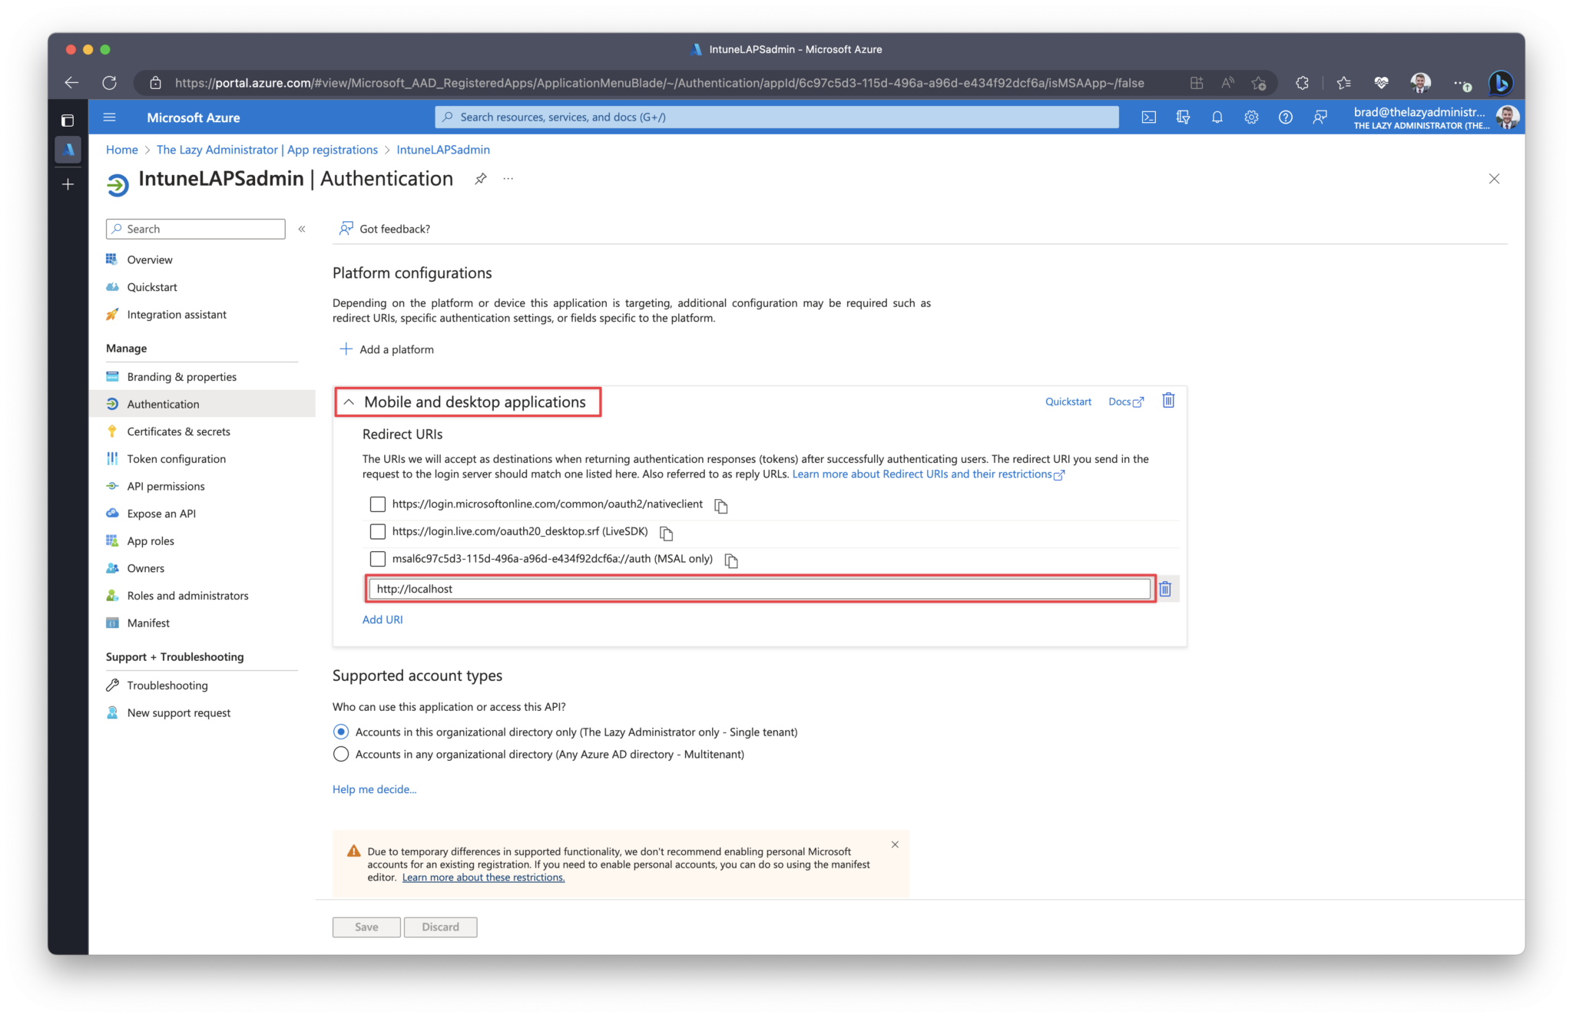1573x1018 pixels.
Task: Open browser favorites star-list icon
Action: click(x=1343, y=83)
